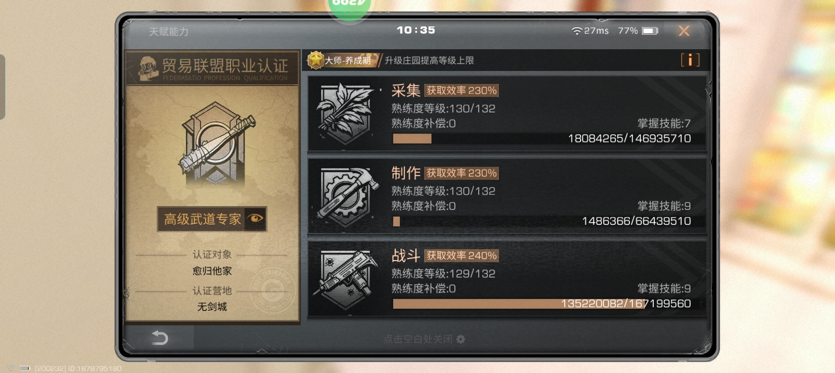This screenshot has height=373, width=835.
Task: Click the gathering (采集) plant badge icon
Action: [344, 113]
